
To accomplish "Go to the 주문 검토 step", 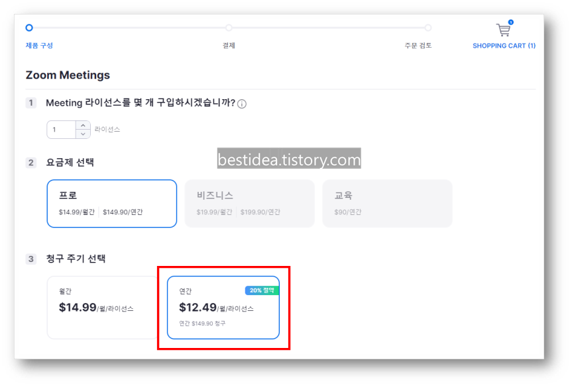I will tap(418, 46).
